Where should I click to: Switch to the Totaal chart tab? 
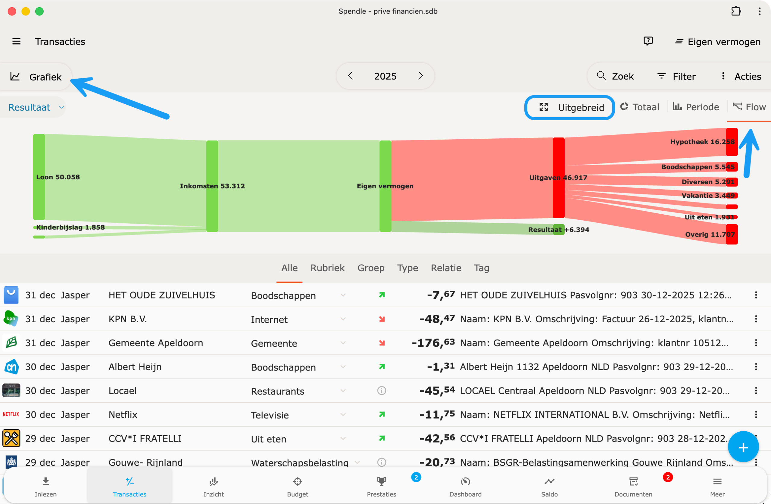point(639,107)
